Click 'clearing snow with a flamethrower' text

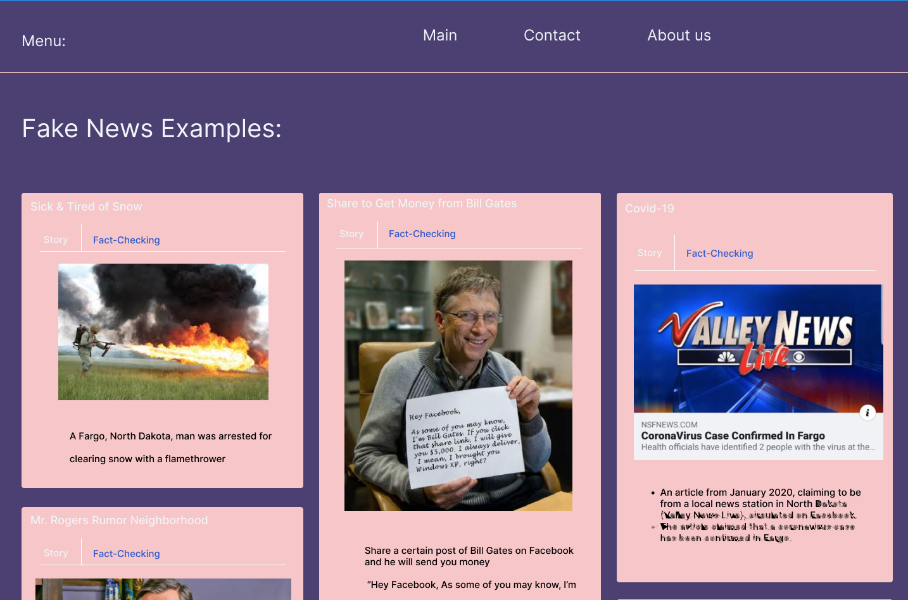[x=148, y=459]
